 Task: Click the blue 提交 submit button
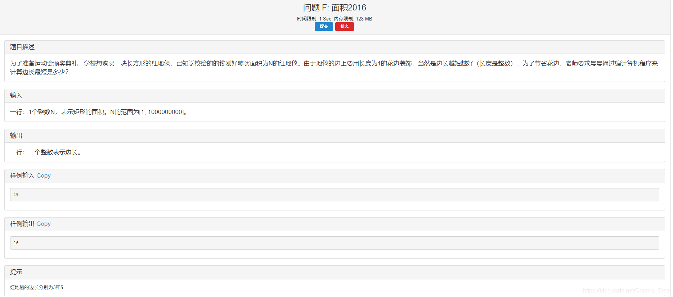click(324, 27)
